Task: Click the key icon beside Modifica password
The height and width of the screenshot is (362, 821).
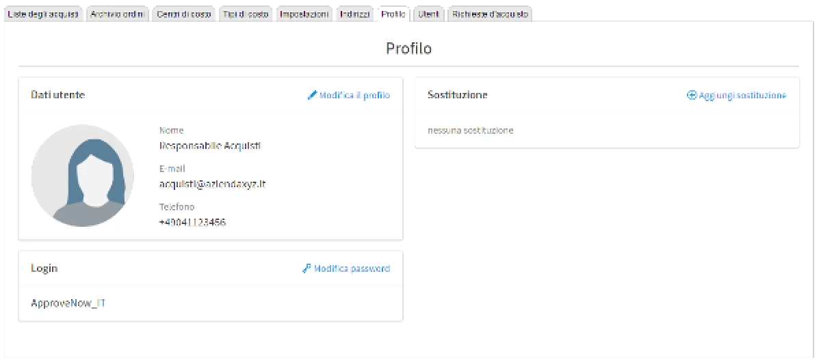Action: [x=307, y=269]
